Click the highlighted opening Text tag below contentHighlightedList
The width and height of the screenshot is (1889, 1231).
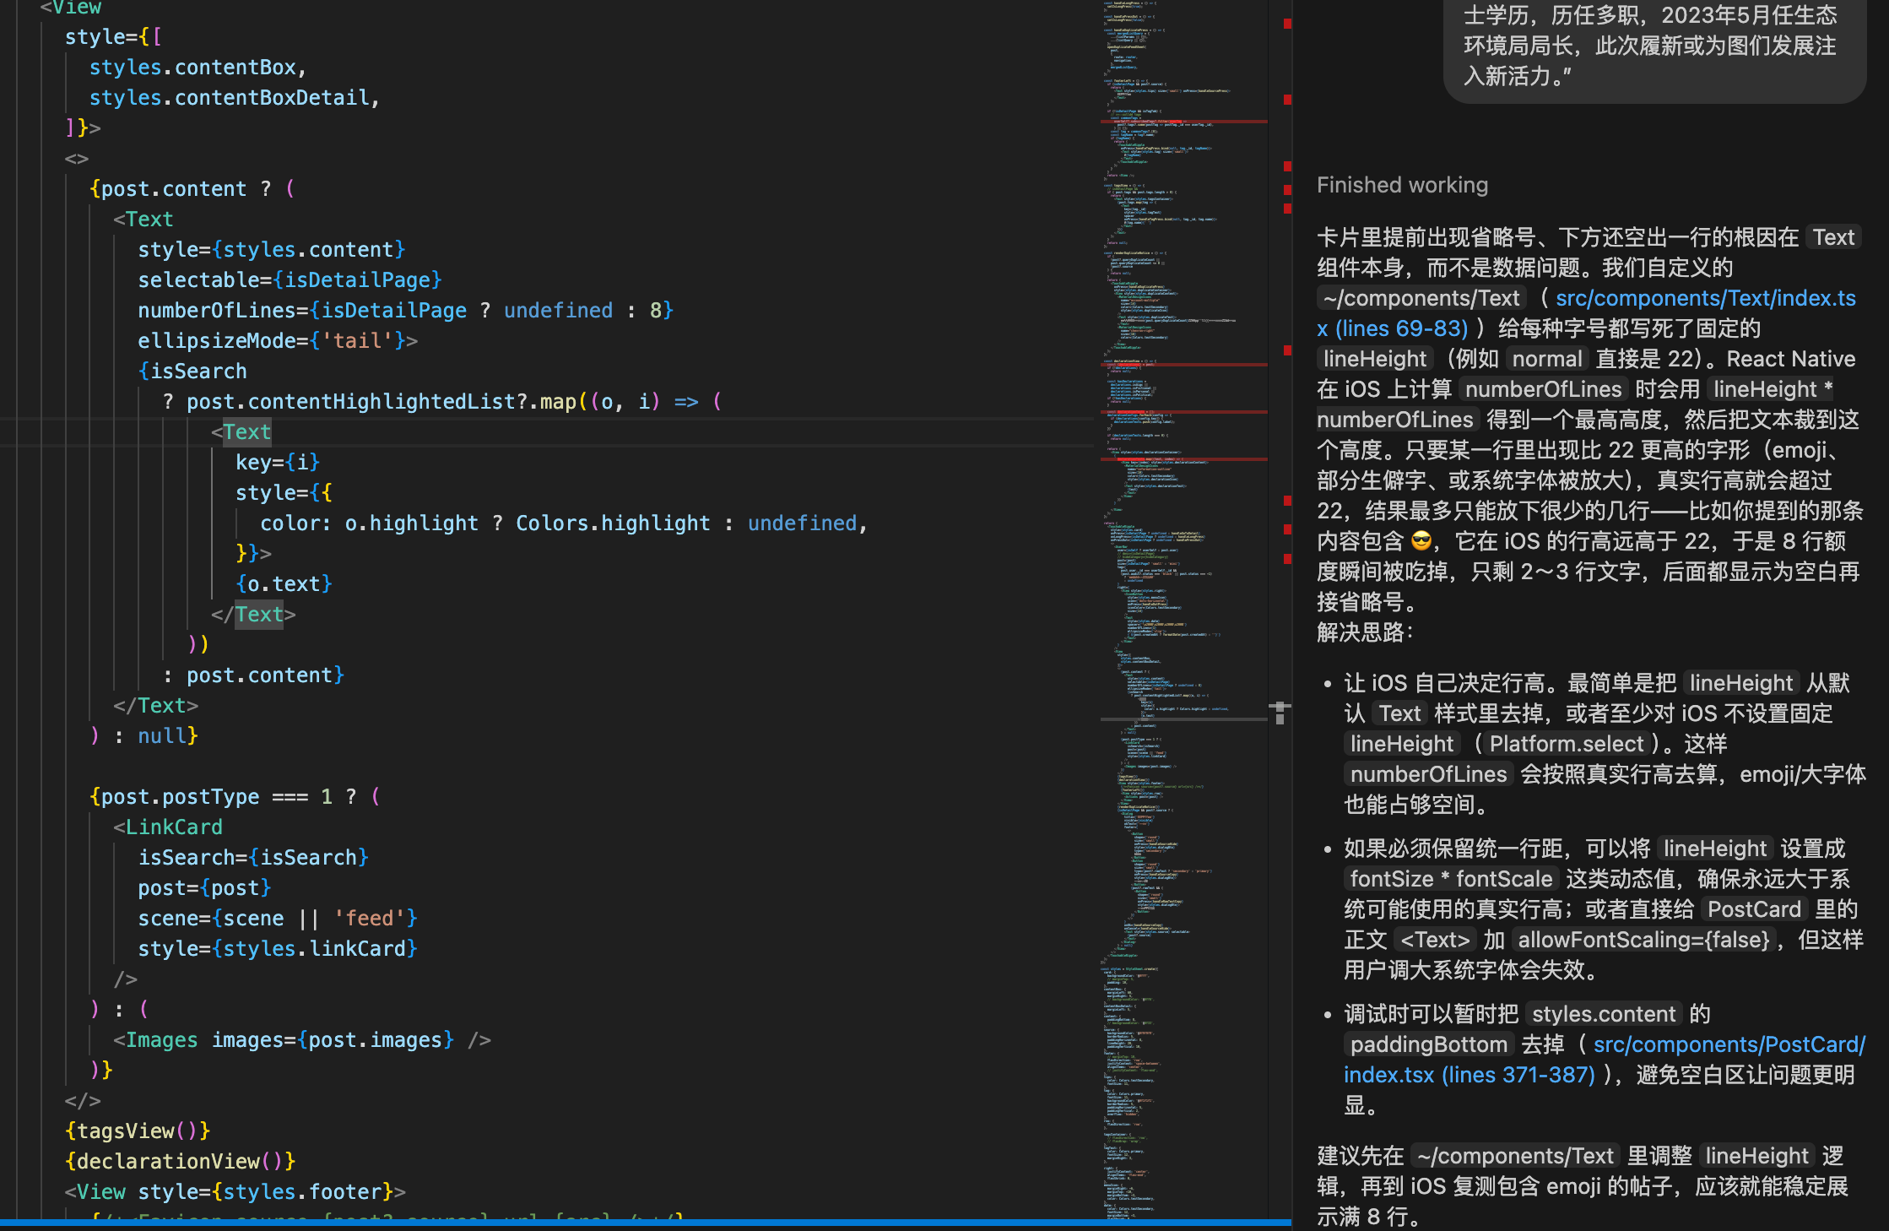click(x=246, y=432)
